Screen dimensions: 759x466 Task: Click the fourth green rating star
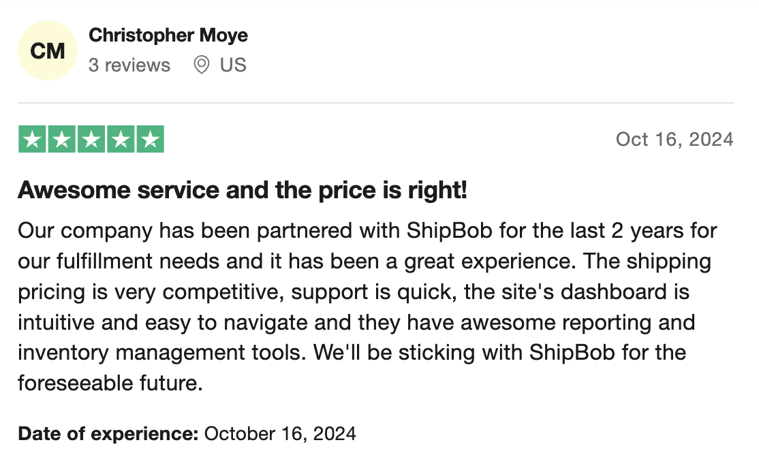pyautogui.click(x=121, y=139)
